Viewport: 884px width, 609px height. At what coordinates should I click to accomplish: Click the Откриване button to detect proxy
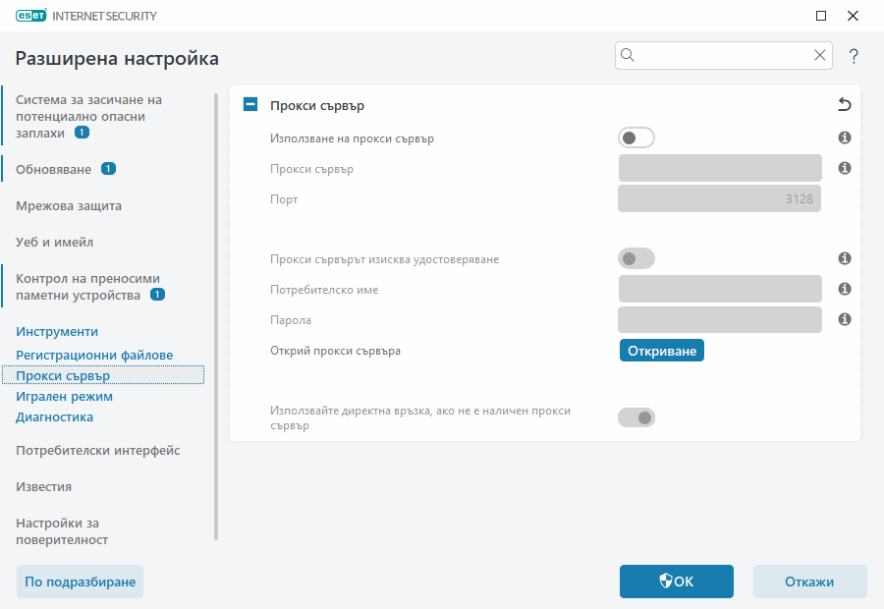[x=661, y=350]
